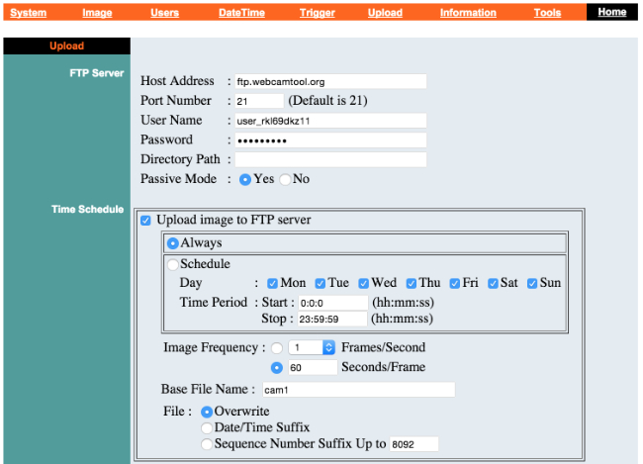Switch to the Trigger tab
Image resolution: width=643 pixels, height=464 pixels.
[x=317, y=13]
